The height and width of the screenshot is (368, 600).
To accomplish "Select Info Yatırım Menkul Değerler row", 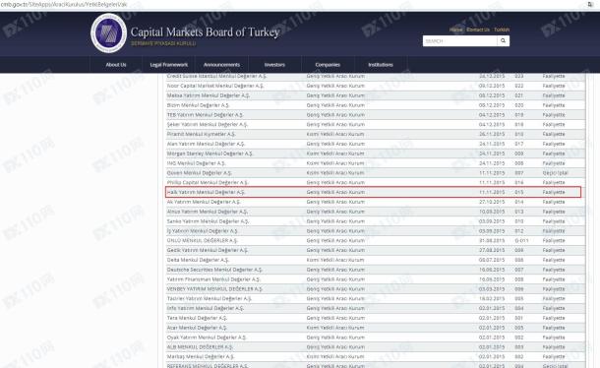I will (376, 308).
